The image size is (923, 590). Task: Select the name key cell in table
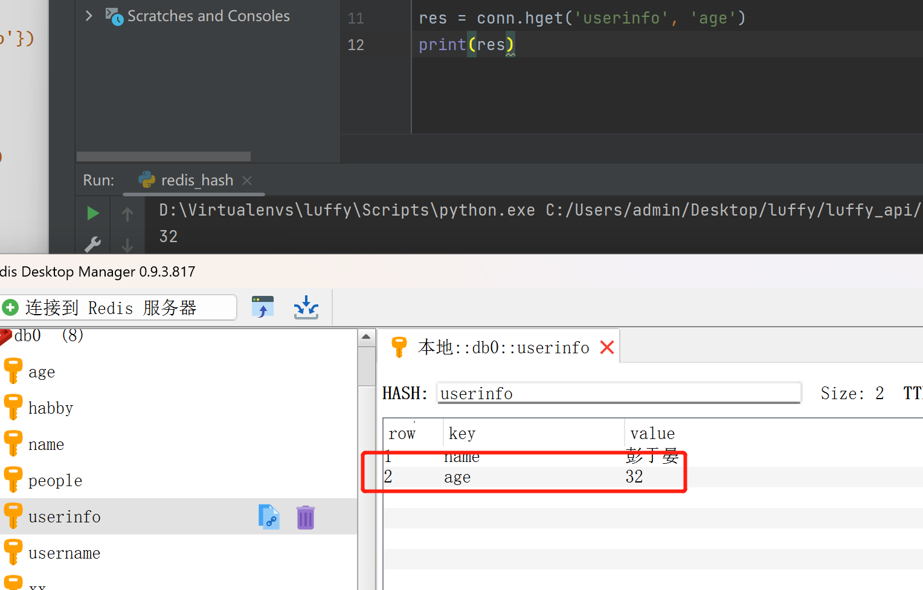coord(461,457)
